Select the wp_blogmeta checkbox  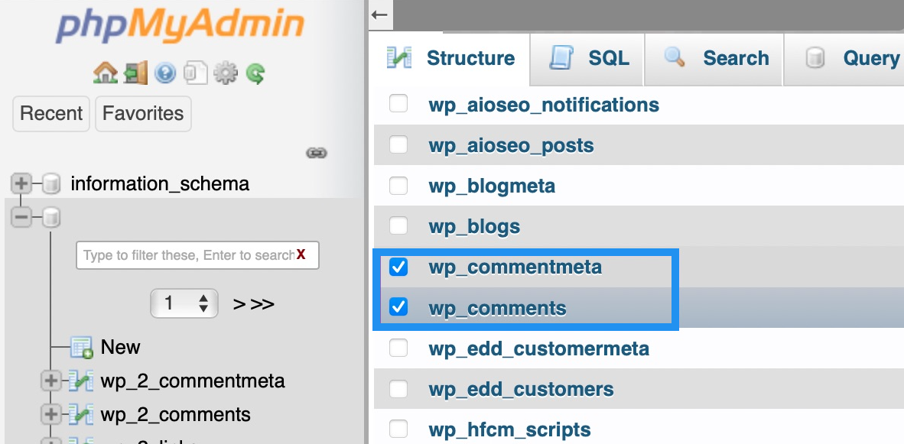(x=398, y=186)
